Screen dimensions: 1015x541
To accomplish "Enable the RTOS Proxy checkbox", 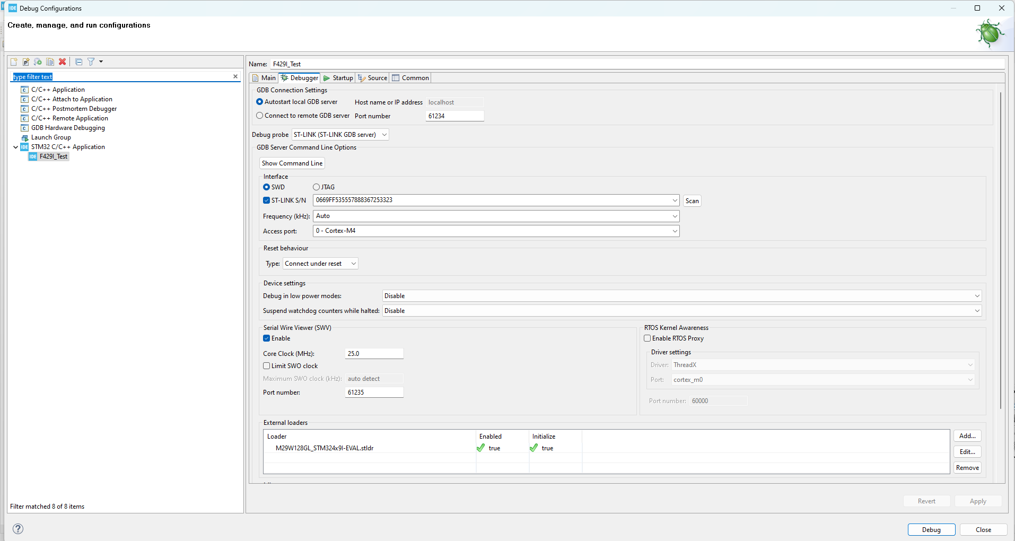I will coord(647,338).
